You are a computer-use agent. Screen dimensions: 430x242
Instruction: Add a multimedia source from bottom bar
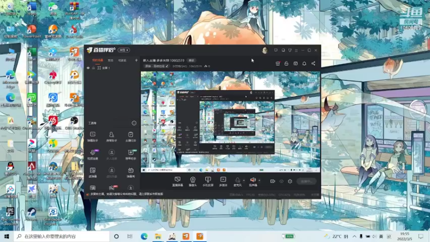(223, 181)
